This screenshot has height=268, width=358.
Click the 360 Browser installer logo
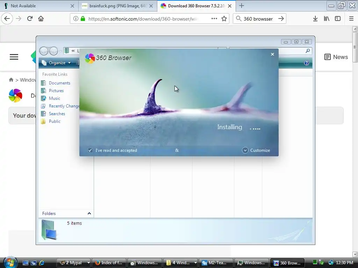90,58
